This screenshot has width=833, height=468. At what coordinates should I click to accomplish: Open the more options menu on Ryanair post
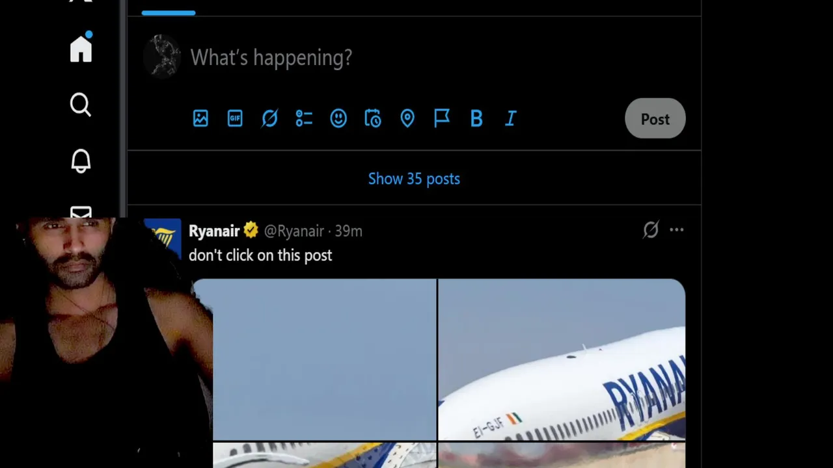(677, 229)
